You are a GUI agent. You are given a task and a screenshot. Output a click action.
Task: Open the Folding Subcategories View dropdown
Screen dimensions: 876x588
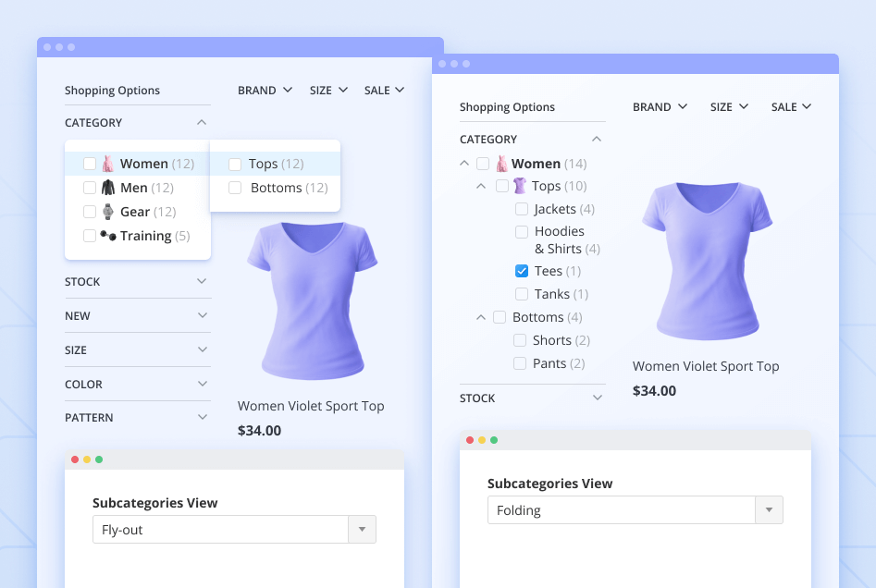[x=769, y=510]
